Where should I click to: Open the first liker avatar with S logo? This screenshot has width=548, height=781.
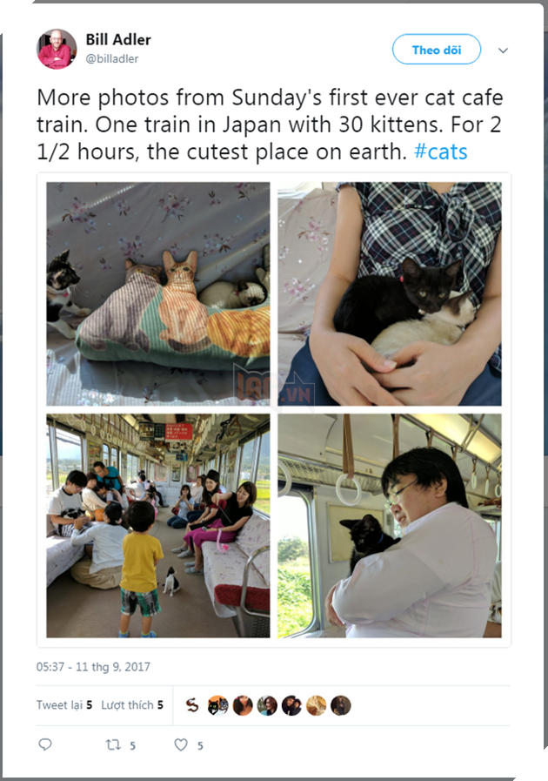click(192, 705)
